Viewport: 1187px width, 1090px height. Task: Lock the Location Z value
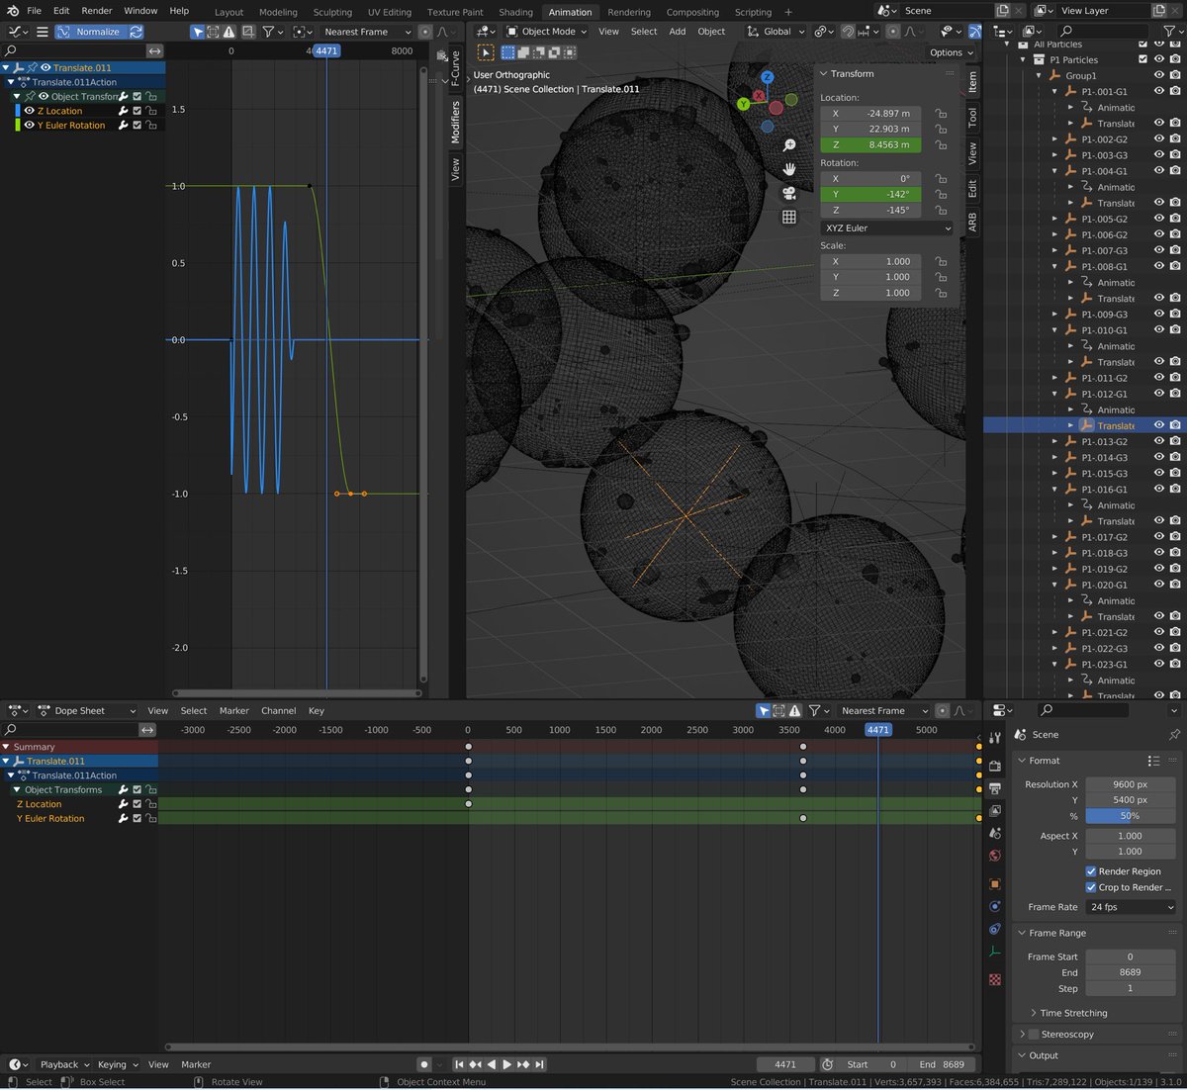pos(941,145)
